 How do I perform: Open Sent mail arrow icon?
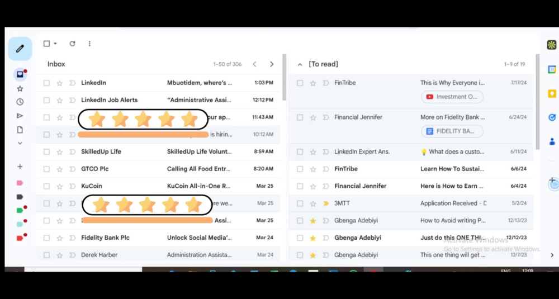20,116
